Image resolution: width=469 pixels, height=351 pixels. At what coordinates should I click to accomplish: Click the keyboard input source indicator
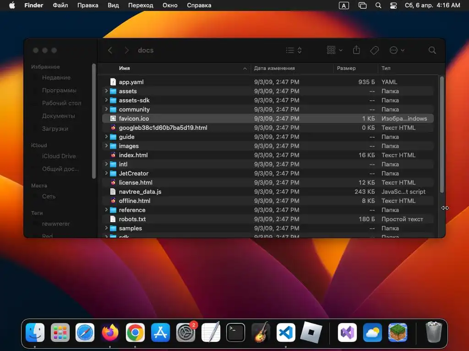click(x=344, y=5)
